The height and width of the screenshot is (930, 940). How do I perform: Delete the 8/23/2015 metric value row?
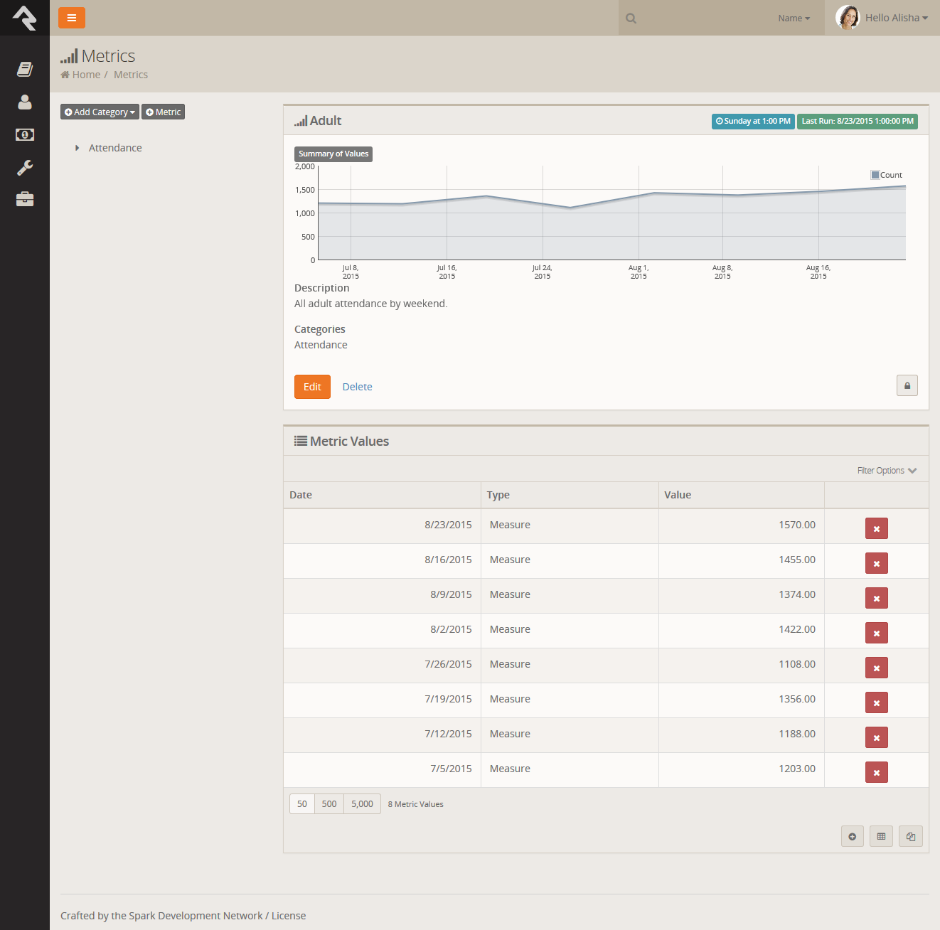877,528
